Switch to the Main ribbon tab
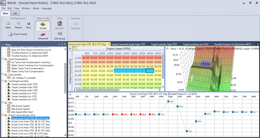Image resolution: width=260 pixels, height=138 pixels. (x=6, y=13)
